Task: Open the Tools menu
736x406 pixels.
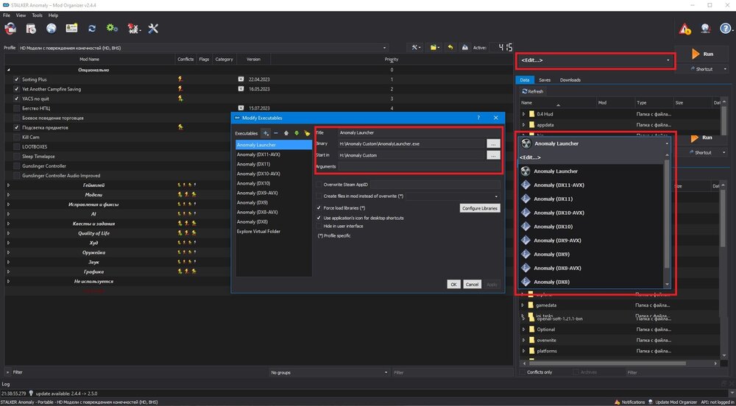Action: (x=37, y=15)
